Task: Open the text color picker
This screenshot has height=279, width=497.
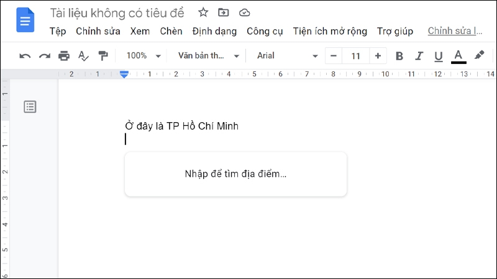Action: click(x=458, y=56)
